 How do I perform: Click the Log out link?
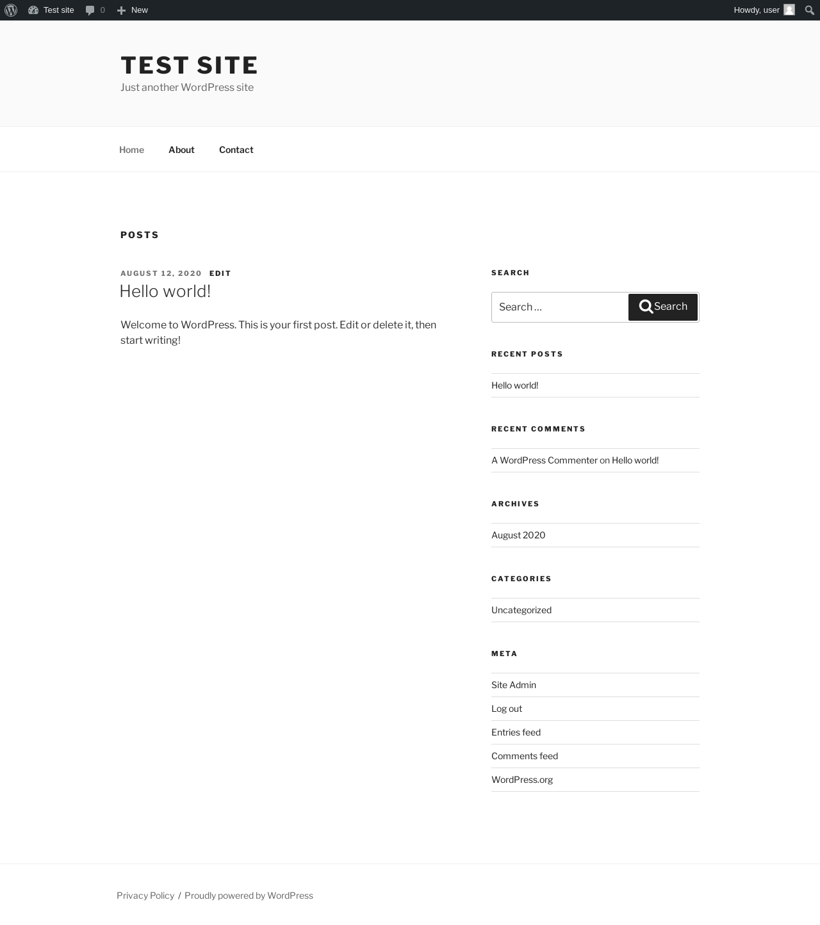tap(506, 709)
